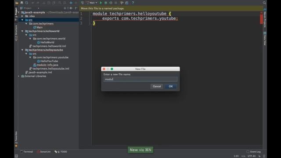Select java9-example.iml file
The height and width of the screenshot is (158, 281).
[39, 72]
